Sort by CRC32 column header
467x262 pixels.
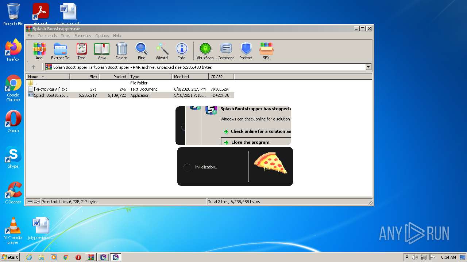coord(221,77)
